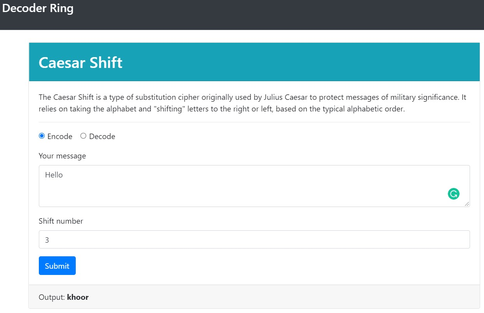Click the word Hello in message box

[54, 175]
